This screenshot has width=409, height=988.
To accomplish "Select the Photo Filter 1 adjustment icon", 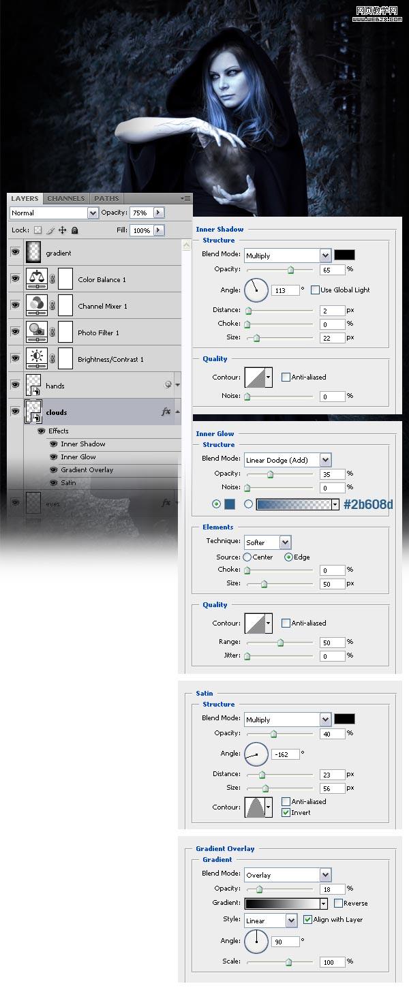I will pyautogui.click(x=36, y=332).
